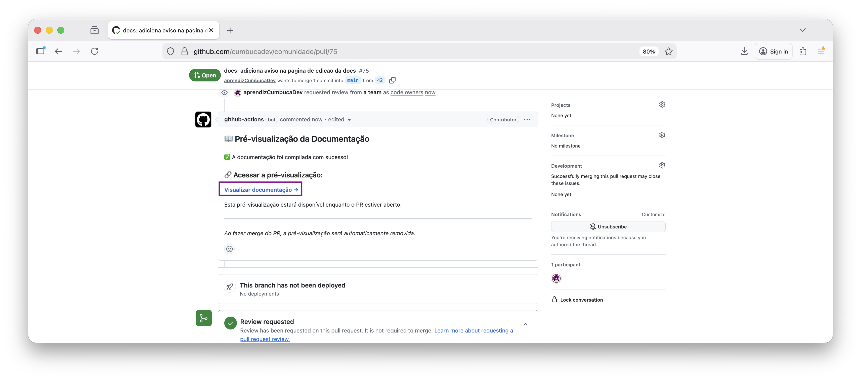Collapse the Review requested section
This screenshot has width=861, height=380.
[525, 324]
